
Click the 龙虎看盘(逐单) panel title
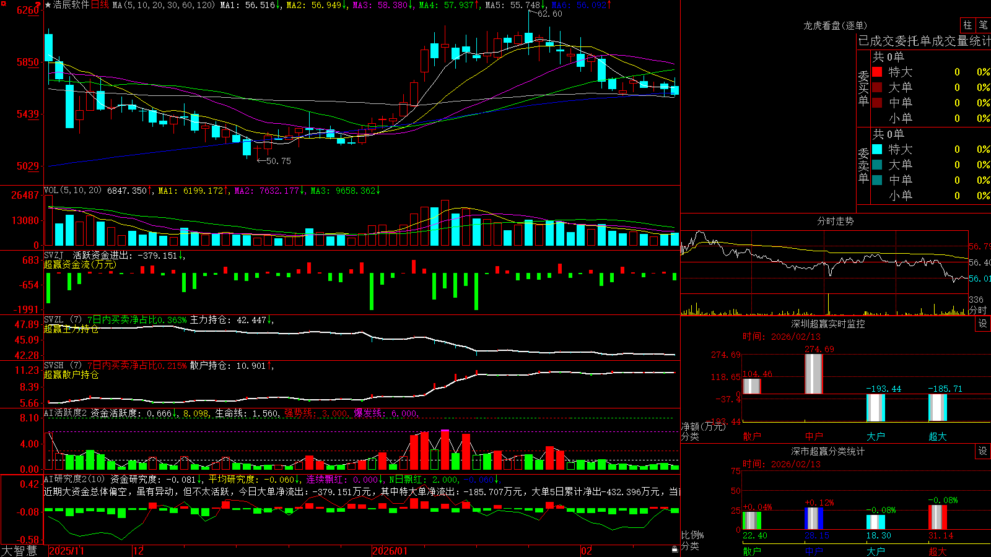click(x=835, y=25)
